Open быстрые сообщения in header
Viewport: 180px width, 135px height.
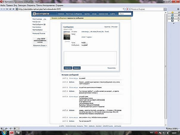tap(74, 14)
